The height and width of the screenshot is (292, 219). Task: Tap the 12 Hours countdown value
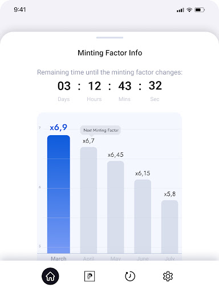(95, 86)
